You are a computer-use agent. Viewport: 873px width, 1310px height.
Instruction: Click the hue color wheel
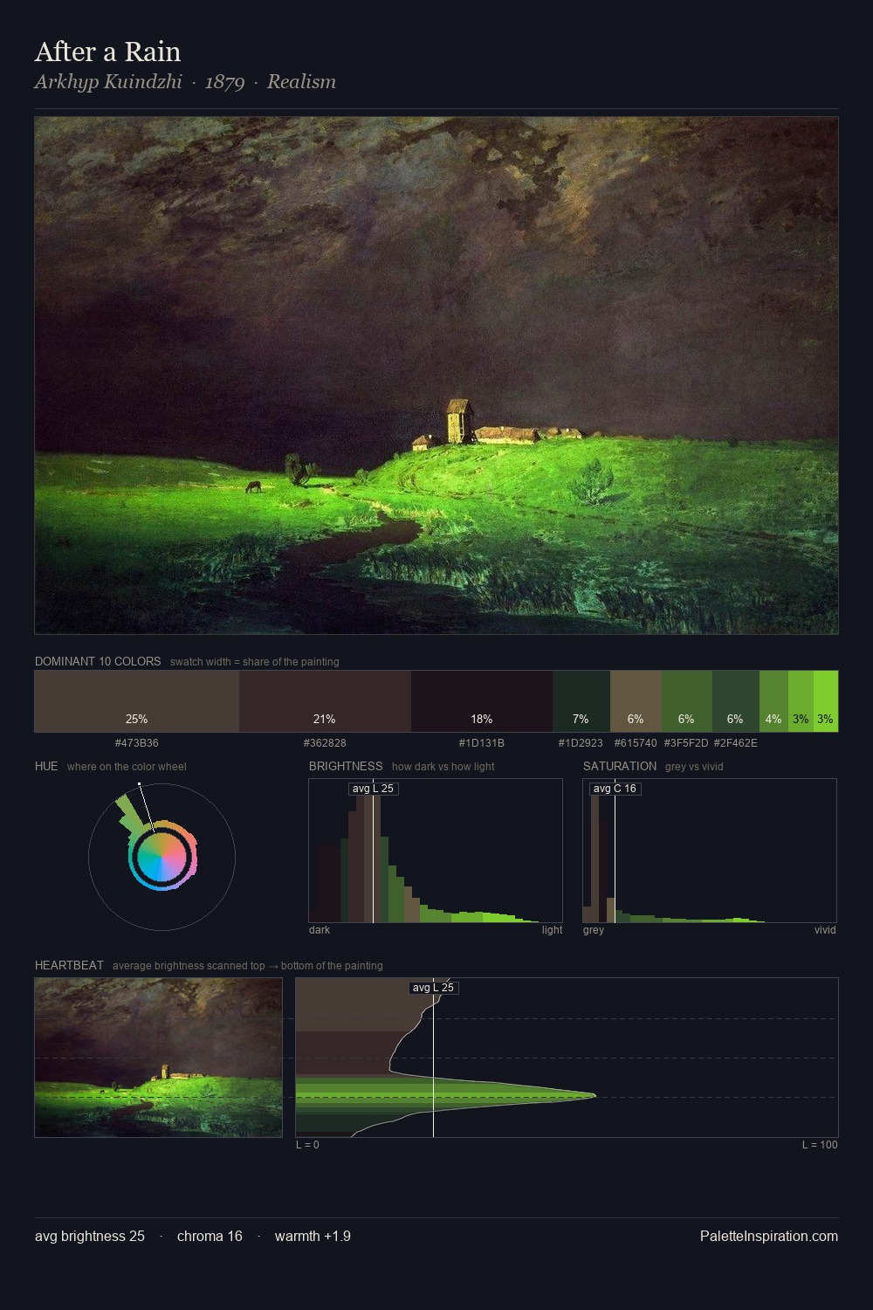coord(162,857)
